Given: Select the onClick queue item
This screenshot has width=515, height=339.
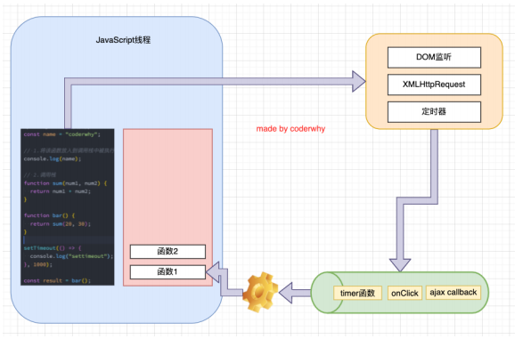Looking at the screenshot, I should point(405,293).
